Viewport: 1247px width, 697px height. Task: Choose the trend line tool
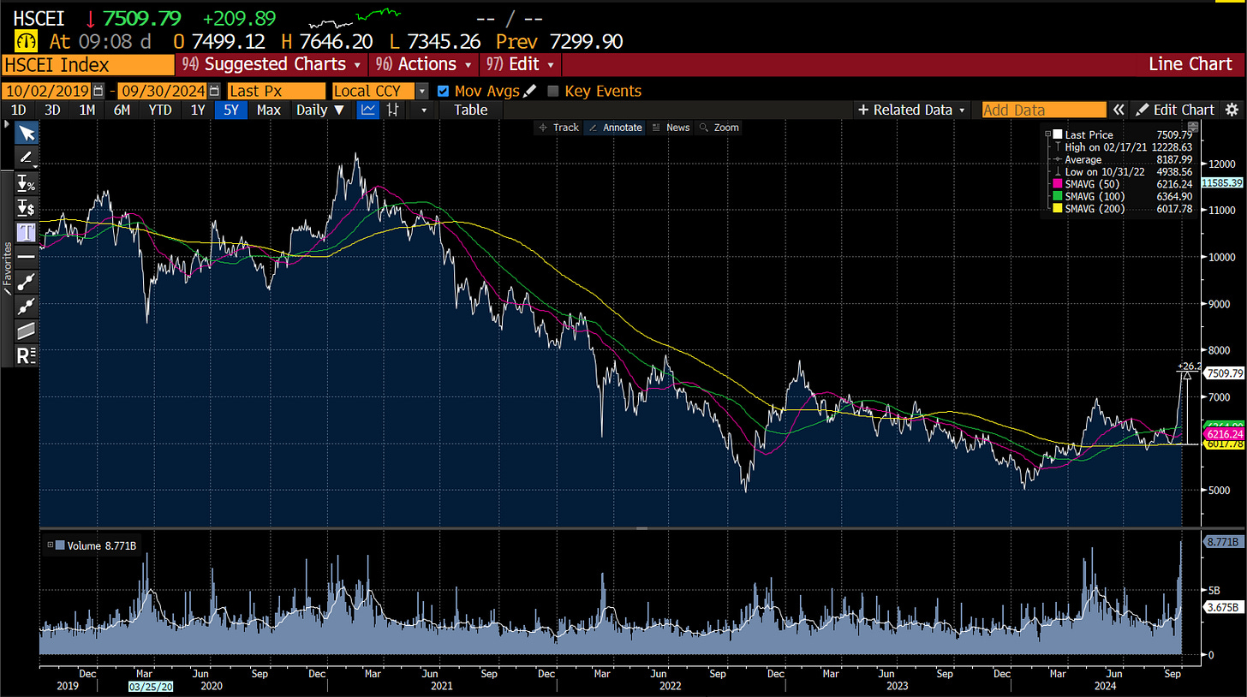coord(27,281)
